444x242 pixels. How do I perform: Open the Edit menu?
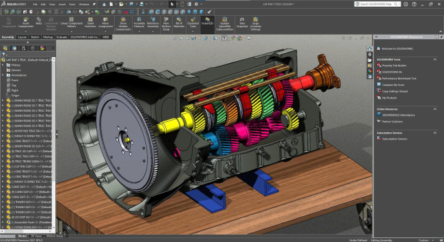(x=43, y=5)
